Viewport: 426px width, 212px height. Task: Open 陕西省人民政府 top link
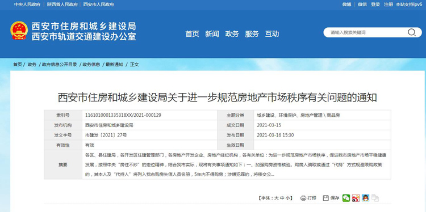coord(62,5)
